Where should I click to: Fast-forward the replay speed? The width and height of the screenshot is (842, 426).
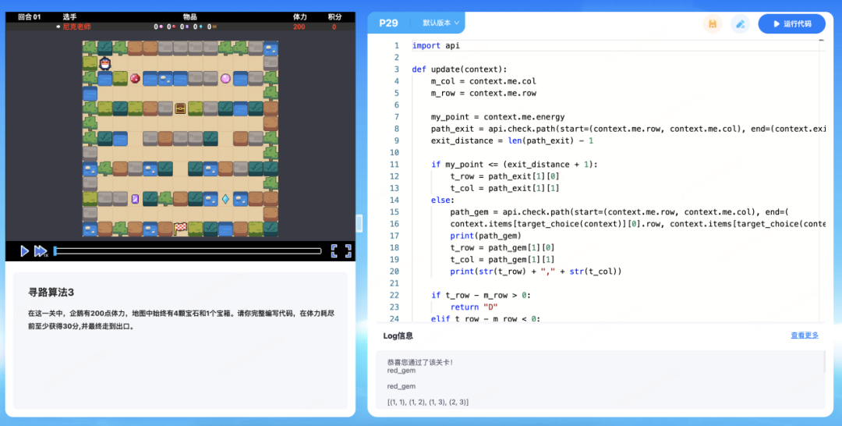tap(41, 251)
